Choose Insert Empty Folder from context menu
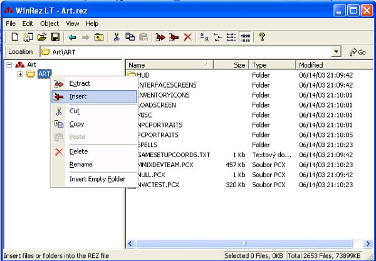The image size is (376, 261). click(x=94, y=179)
